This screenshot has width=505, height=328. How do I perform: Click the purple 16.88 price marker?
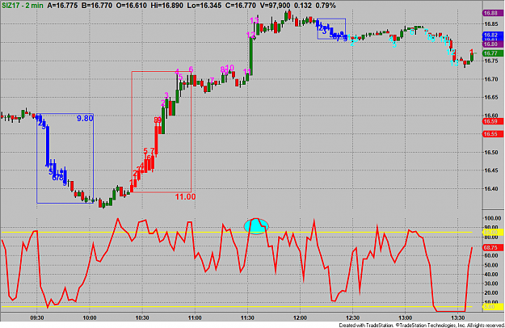493,13
